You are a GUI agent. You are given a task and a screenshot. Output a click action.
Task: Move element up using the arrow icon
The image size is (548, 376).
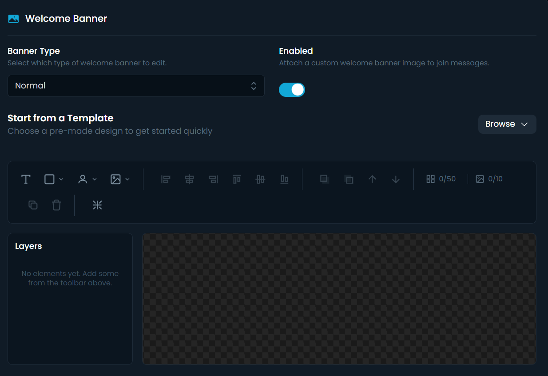pyautogui.click(x=372, y=179)
